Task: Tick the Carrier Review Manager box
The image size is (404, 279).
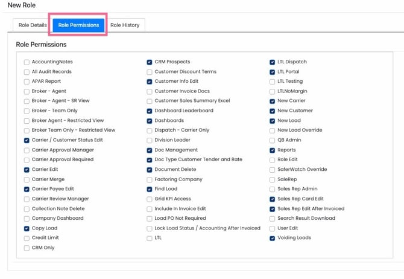Action: [x=27, y=199]
